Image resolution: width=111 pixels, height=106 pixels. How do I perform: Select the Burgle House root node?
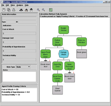point(64,30)
